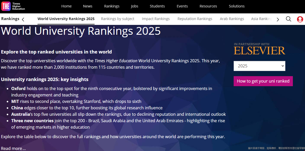Switch to Rankings by subject tab
The image size is (305, 151).
[118, 19]
